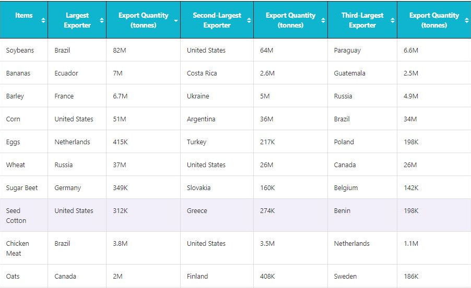Viewport: 471px width, 288px height.
Task: Click the sort arrows beside Third-Largest Exporter
Action: [392, 20]
